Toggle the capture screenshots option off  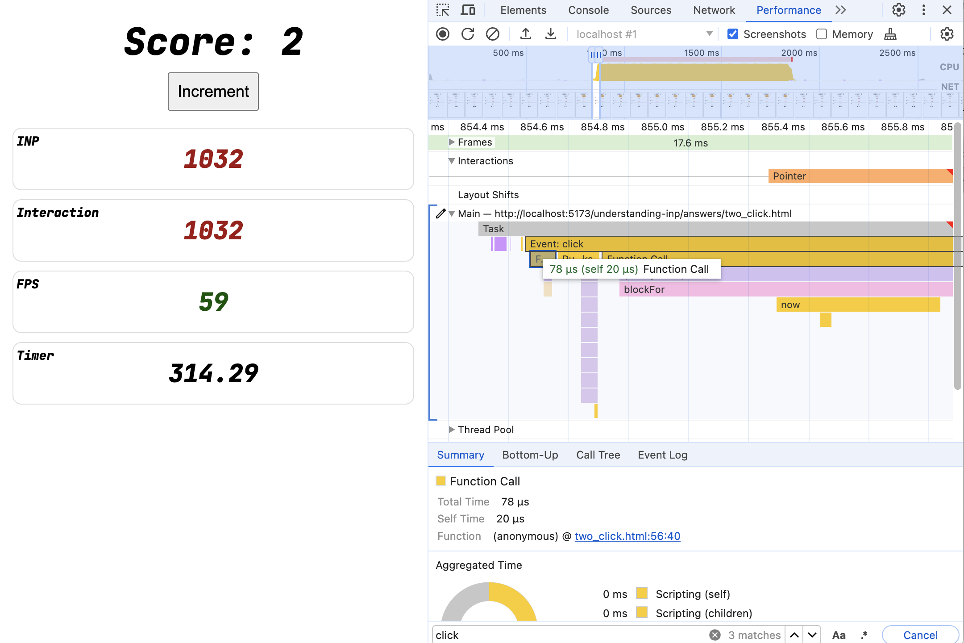[733, 34]
